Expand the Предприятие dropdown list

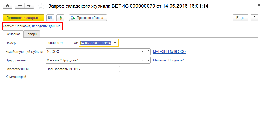click(x=142, y=60)
